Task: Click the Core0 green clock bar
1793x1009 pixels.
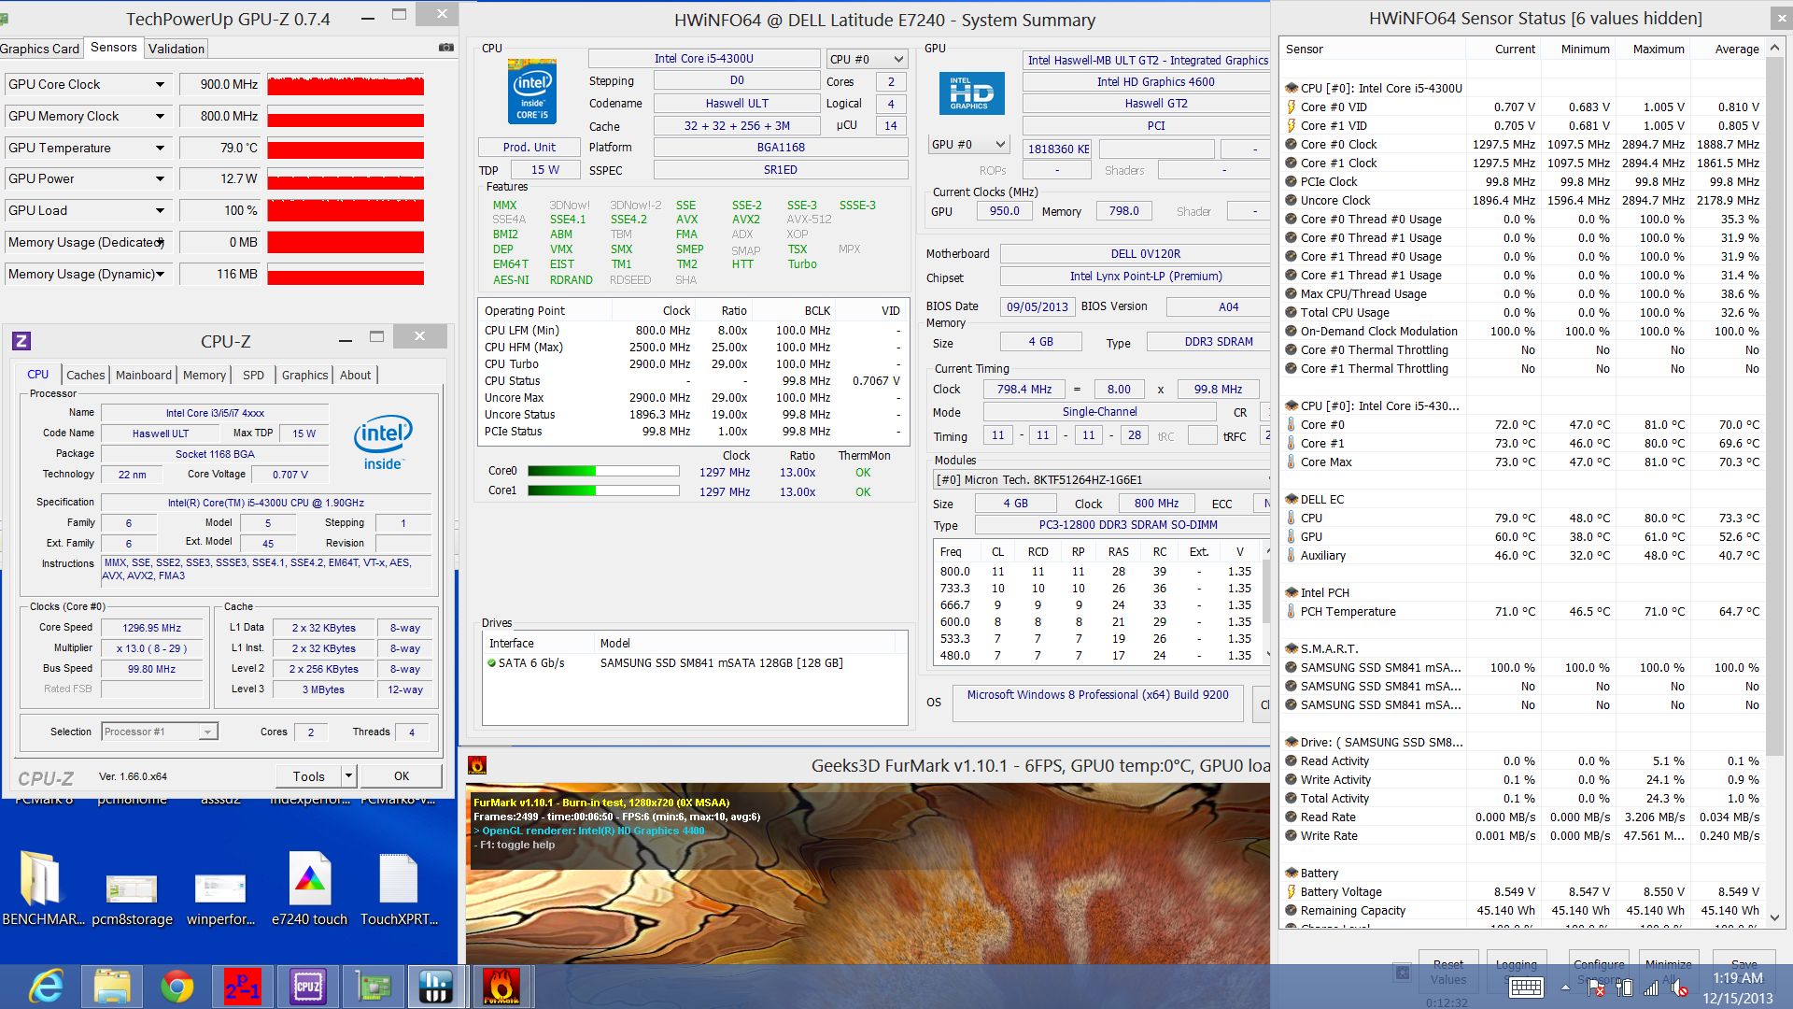Action: [x=603, y=472]
